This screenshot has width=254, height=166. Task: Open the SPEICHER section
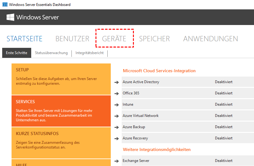click(154, 39)
